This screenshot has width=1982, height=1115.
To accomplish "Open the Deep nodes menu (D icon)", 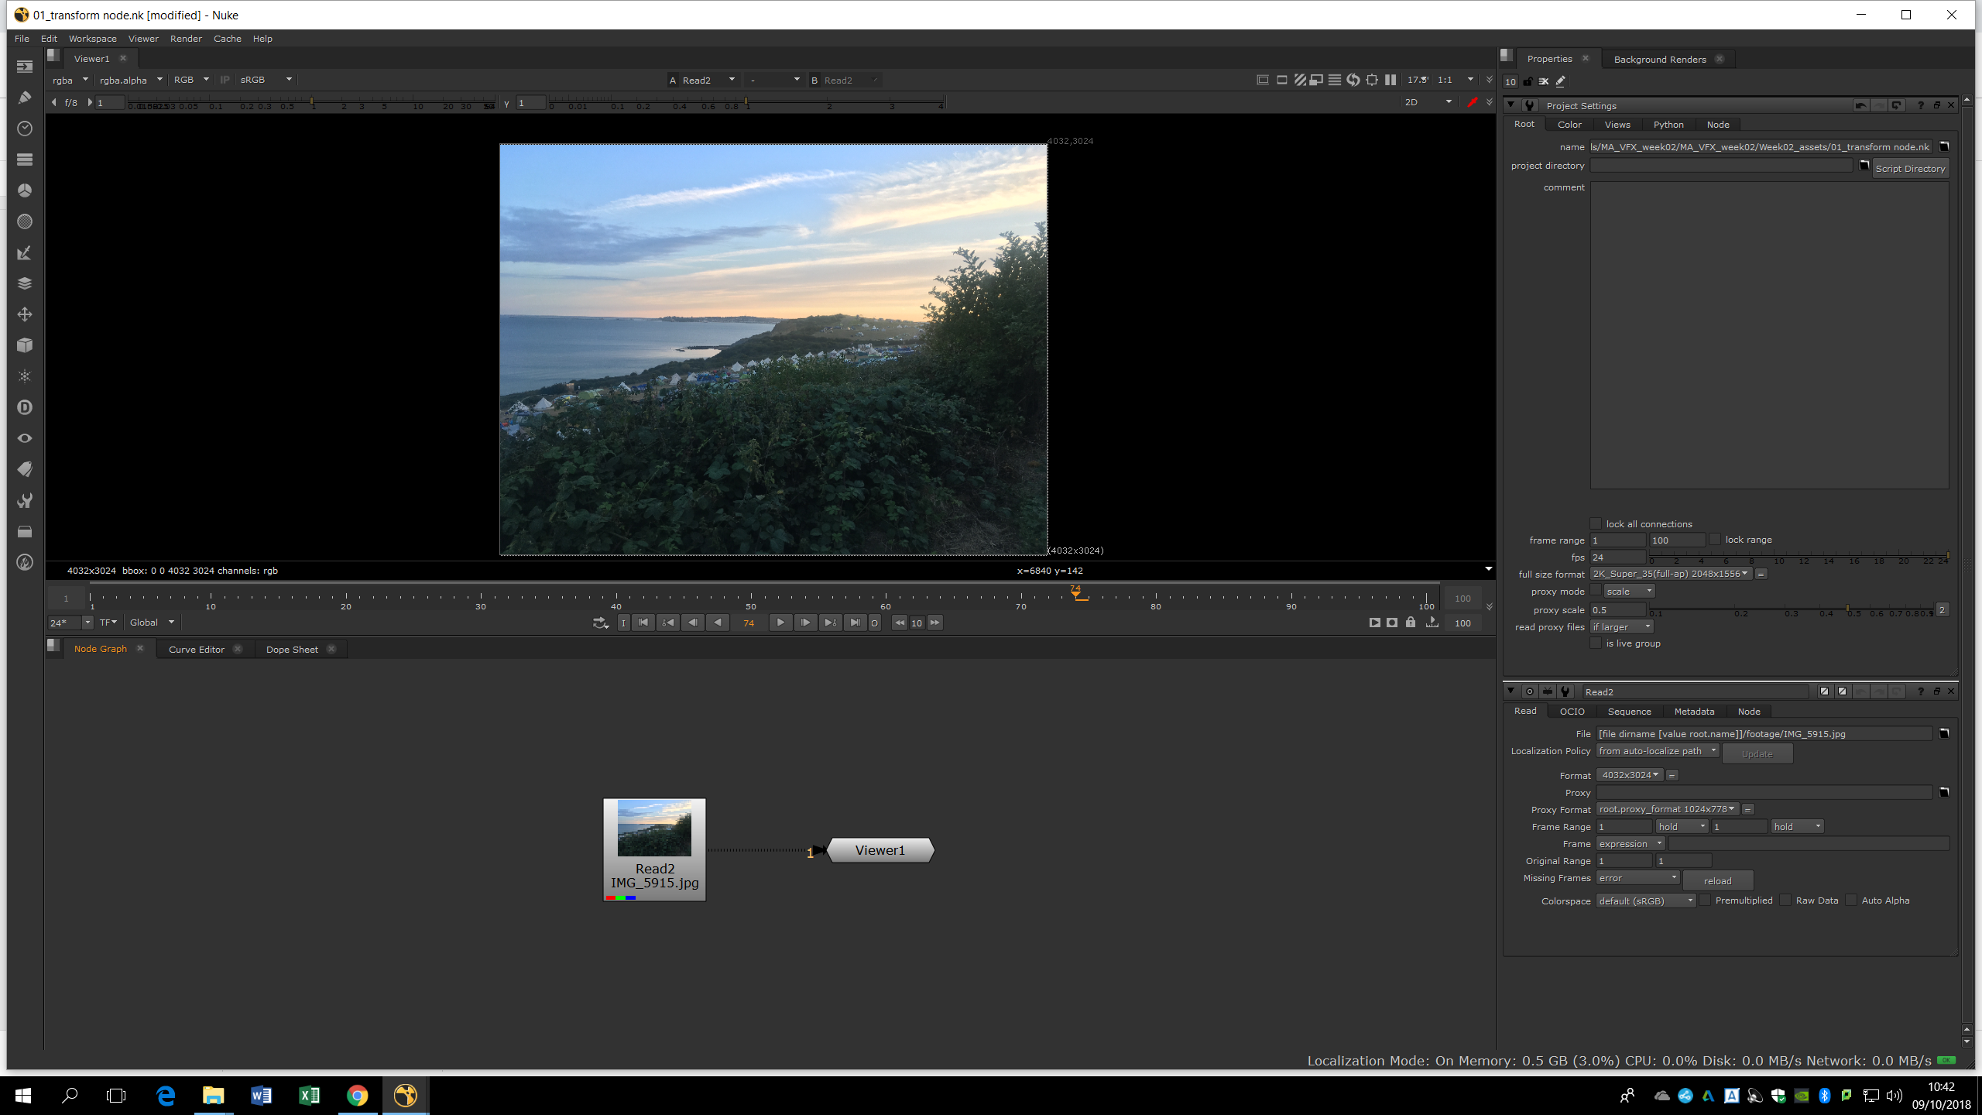I will pyautogui.click(x=25, y=407).
